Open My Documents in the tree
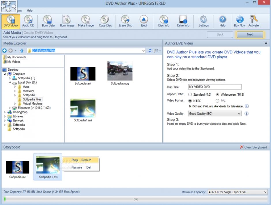The height and width of the screenshot is (205, 271). click(17, 57)
